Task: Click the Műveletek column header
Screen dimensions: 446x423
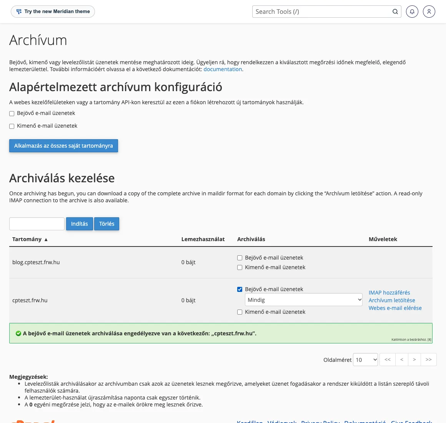Action: click(383, 239)
